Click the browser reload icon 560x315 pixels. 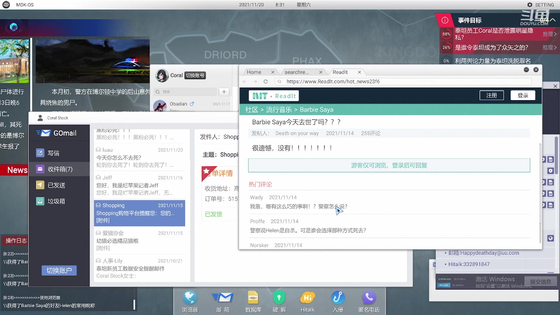[266, 81]
